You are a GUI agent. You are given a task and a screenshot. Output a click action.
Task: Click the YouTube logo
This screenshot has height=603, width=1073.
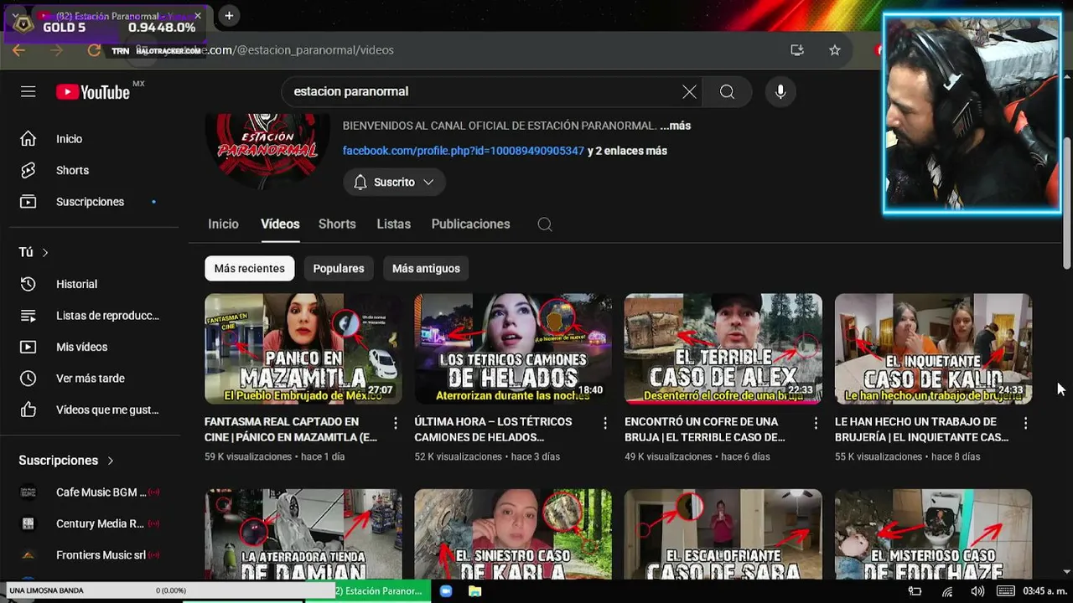[x=93, y=92]
